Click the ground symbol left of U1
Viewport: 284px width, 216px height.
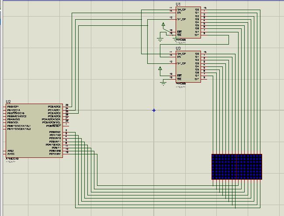(160, 39)
